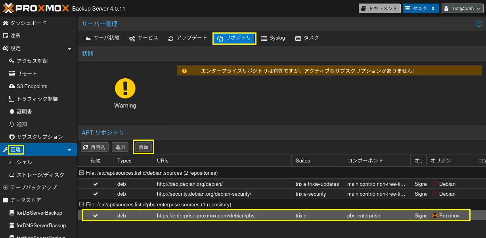Click the 設定 gears icon
Image resolution: width=486 pixels, height=238 pixels.
click(x=6, y=48)
